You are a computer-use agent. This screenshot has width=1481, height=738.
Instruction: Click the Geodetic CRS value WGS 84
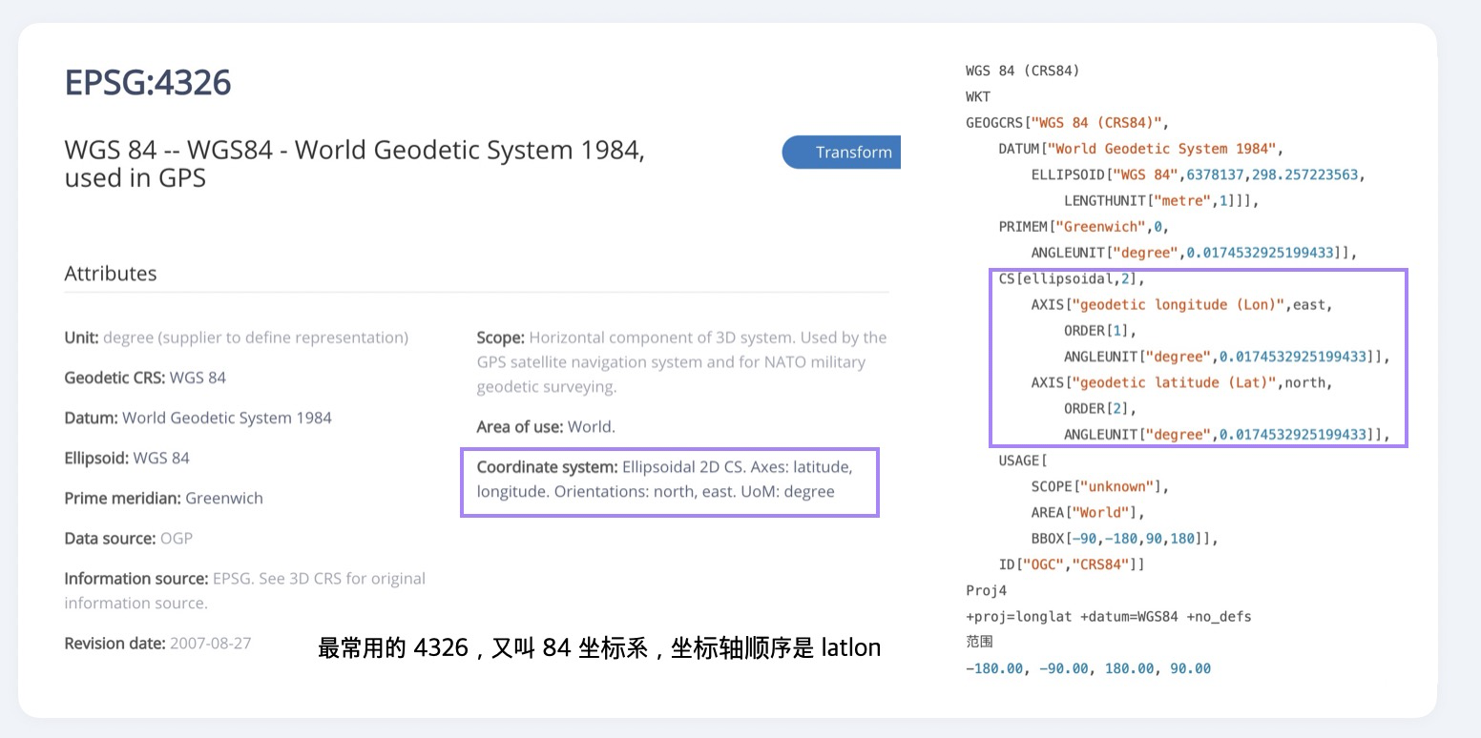pyautogui.click(x=198, y=378)
